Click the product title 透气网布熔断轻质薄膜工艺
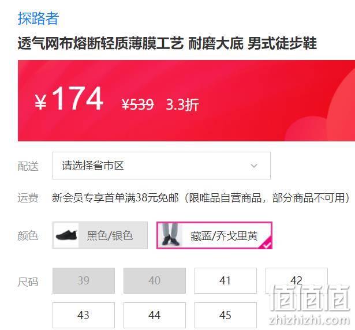The height and width of the screenshot is (330, 355). click(101, 43)
